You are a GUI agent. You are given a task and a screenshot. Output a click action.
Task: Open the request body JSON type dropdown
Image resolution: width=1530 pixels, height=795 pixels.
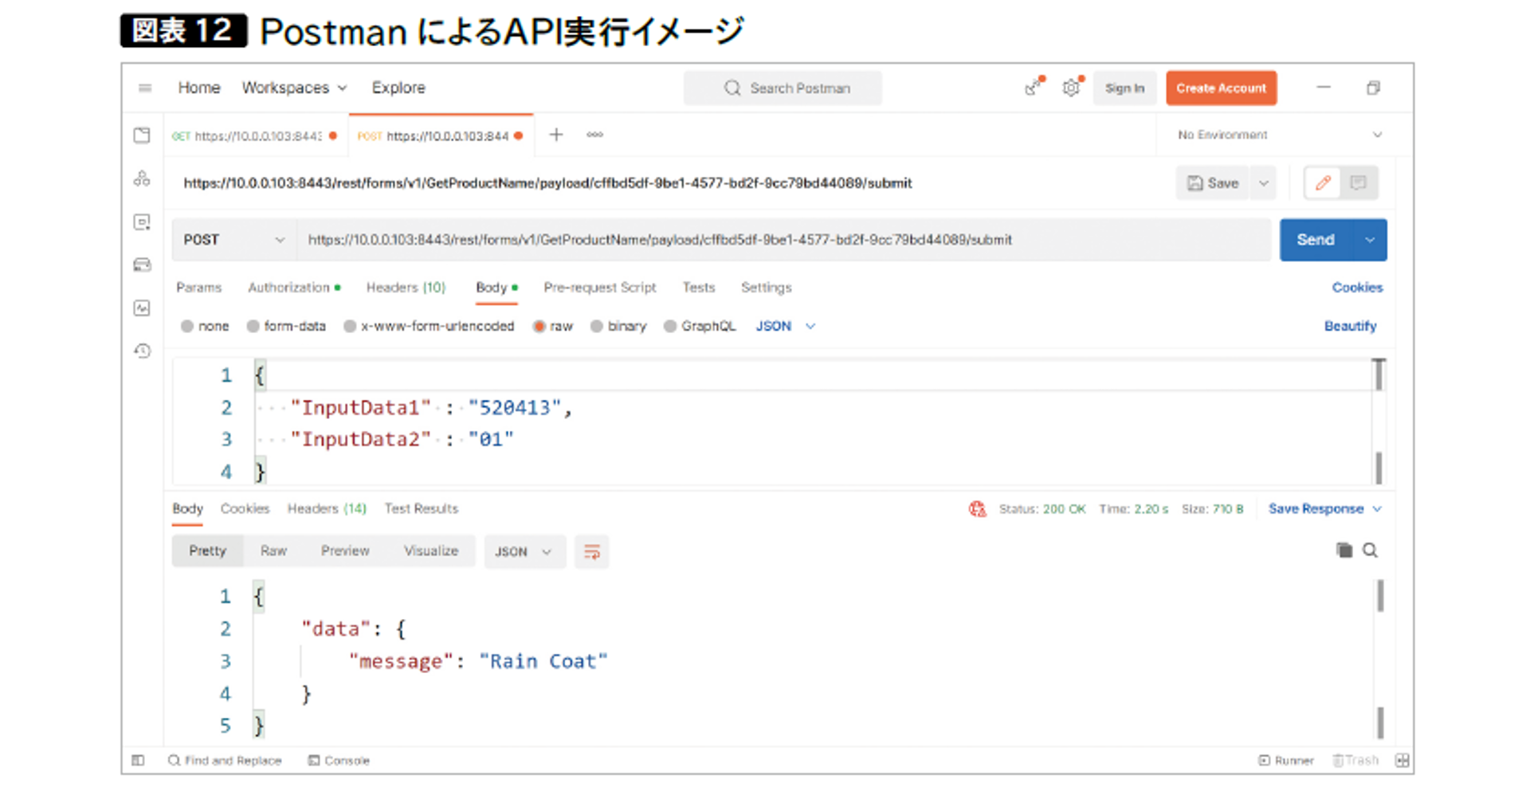coord(785,326)
